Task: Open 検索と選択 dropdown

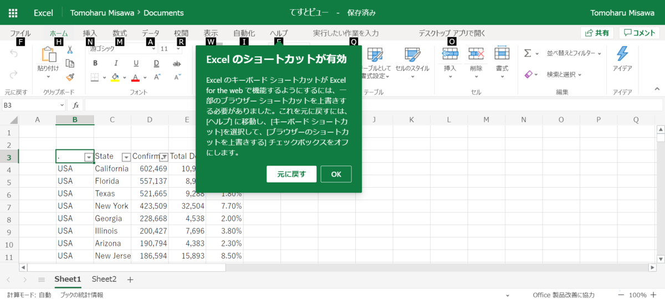Action: click(x=564, y=74)
